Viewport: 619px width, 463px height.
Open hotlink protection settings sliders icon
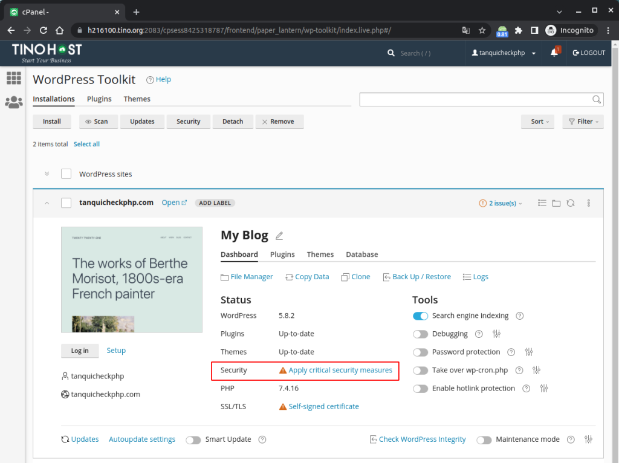pos(544,389)
